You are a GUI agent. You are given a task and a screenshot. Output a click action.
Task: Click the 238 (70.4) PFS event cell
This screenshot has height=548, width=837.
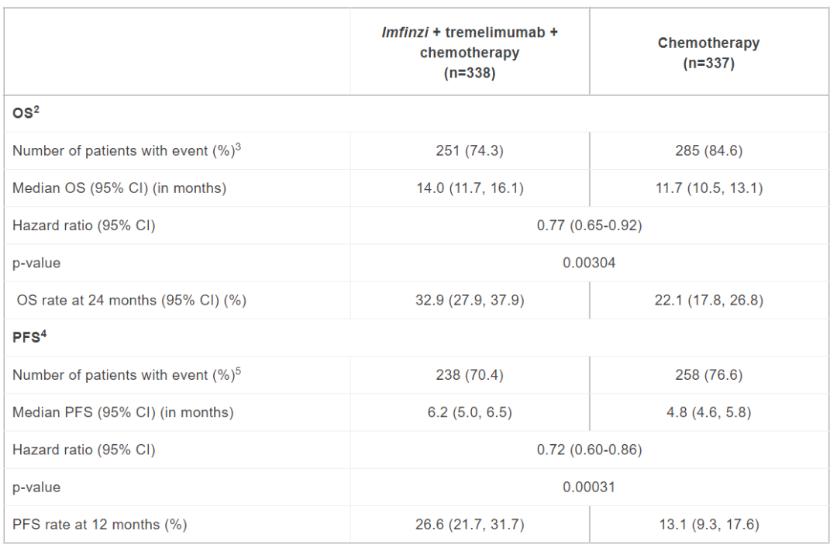tap(470, 375)
